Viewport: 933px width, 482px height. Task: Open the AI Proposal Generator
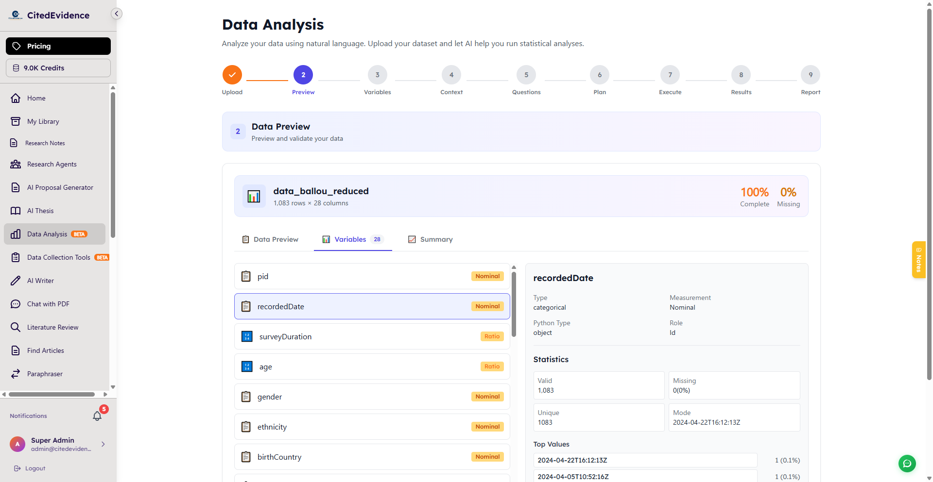[60, 187]
